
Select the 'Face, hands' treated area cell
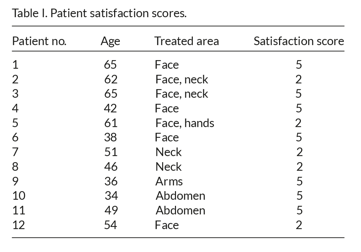click(x=185, y=123)
